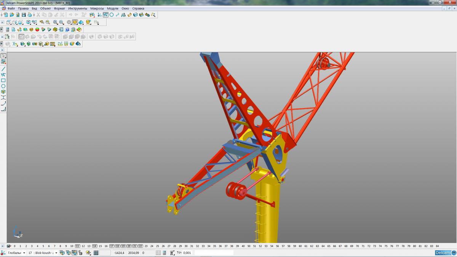Open the Глобальн workplane dropdown
The width and height of the screenshot is (457, 257).
pos(16,252)
